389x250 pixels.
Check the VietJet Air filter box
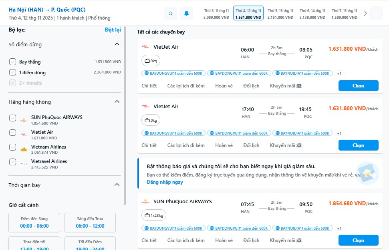(13, 133)
